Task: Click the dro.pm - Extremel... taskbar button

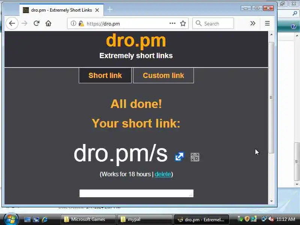Action: coord(202,219)
